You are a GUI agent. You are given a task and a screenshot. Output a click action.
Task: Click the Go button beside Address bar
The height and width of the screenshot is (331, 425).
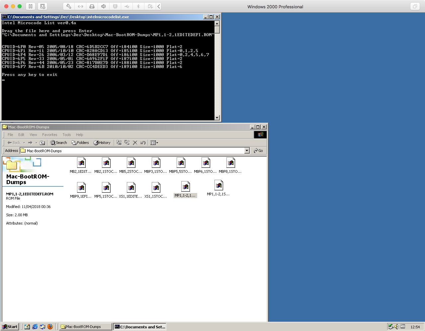[x=258, y=151]
